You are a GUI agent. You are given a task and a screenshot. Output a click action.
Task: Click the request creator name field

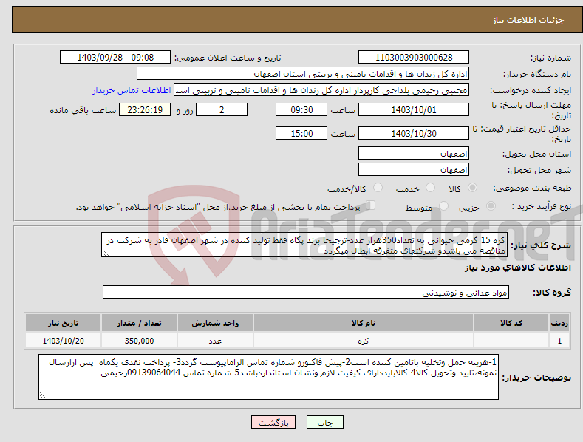click(x=321, y=90)
